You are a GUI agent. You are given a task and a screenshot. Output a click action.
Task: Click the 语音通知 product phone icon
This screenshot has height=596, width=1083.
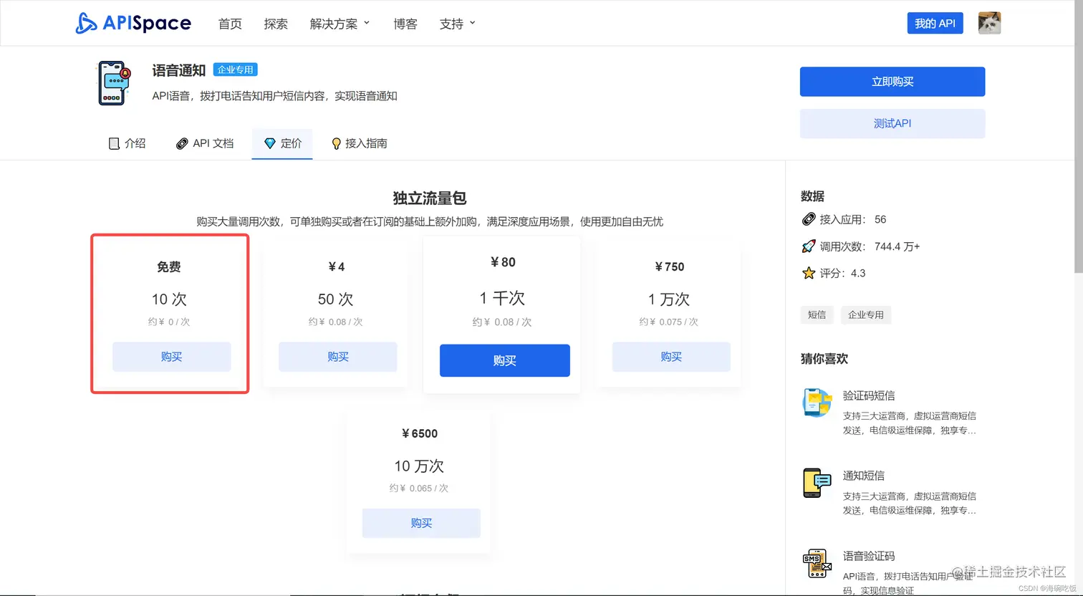click(x=113, y=83)
